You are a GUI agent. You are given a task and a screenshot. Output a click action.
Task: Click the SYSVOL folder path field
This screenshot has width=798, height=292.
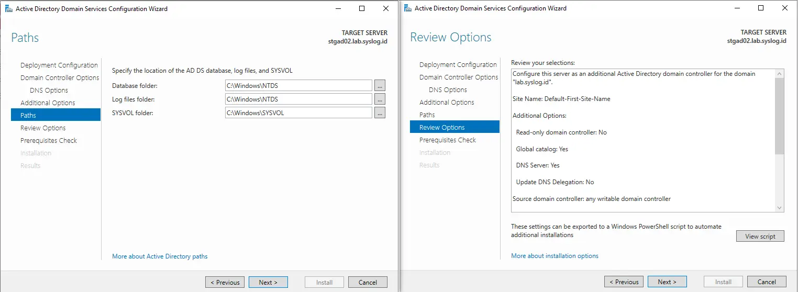298,113
